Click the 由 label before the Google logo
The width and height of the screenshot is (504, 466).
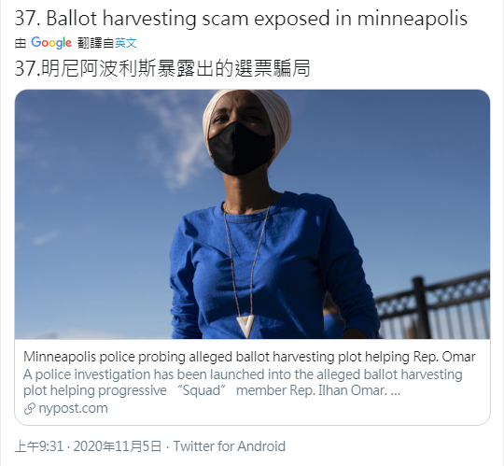coord(21,43)
